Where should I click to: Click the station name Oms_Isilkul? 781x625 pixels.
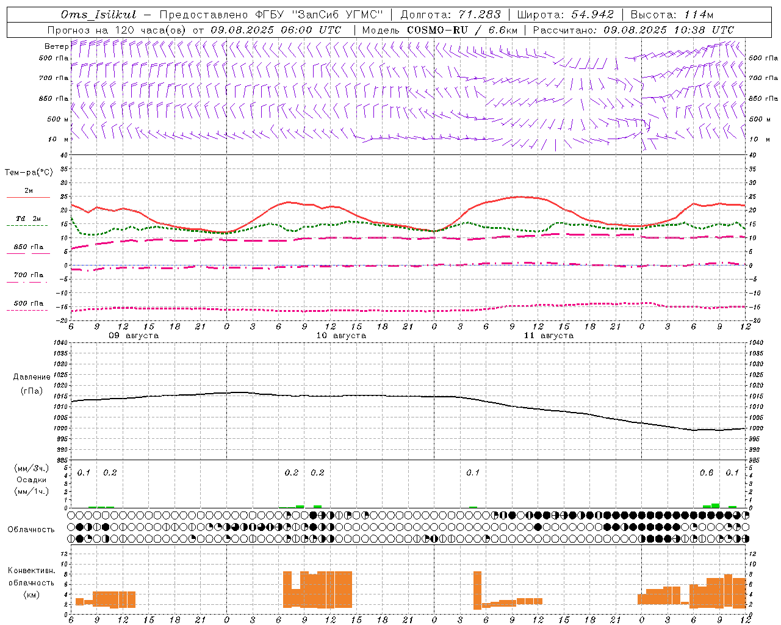[99, 15]
